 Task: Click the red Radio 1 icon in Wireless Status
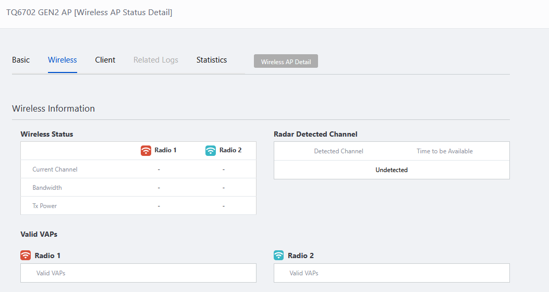(x=146, y=151)
